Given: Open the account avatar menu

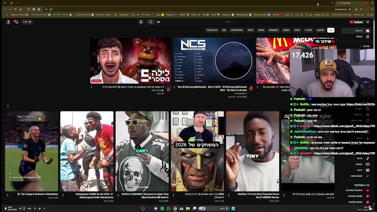Looking at the screenshot, I should pos(8,22).
